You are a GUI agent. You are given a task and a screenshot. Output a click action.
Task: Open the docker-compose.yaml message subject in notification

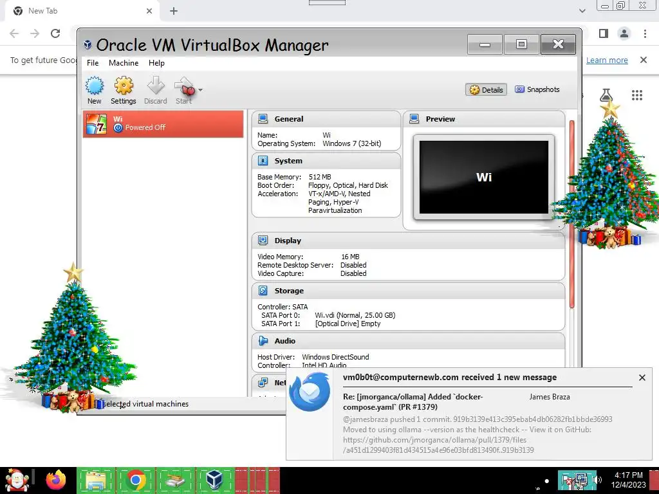click(x=413, y=401)
